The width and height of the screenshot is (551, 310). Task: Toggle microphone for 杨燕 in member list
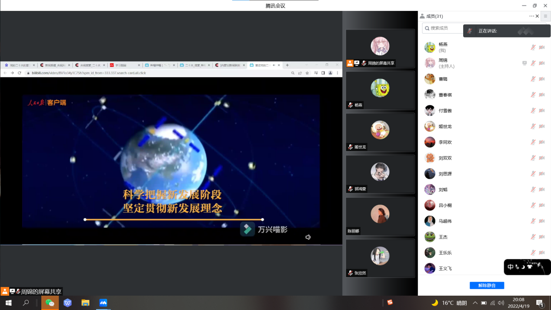point(533,47)
